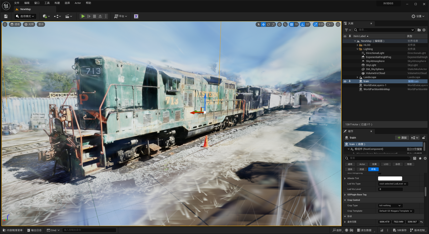Open the 平台 platforms dropdown

pyautogui.click(x=121, y=16)
